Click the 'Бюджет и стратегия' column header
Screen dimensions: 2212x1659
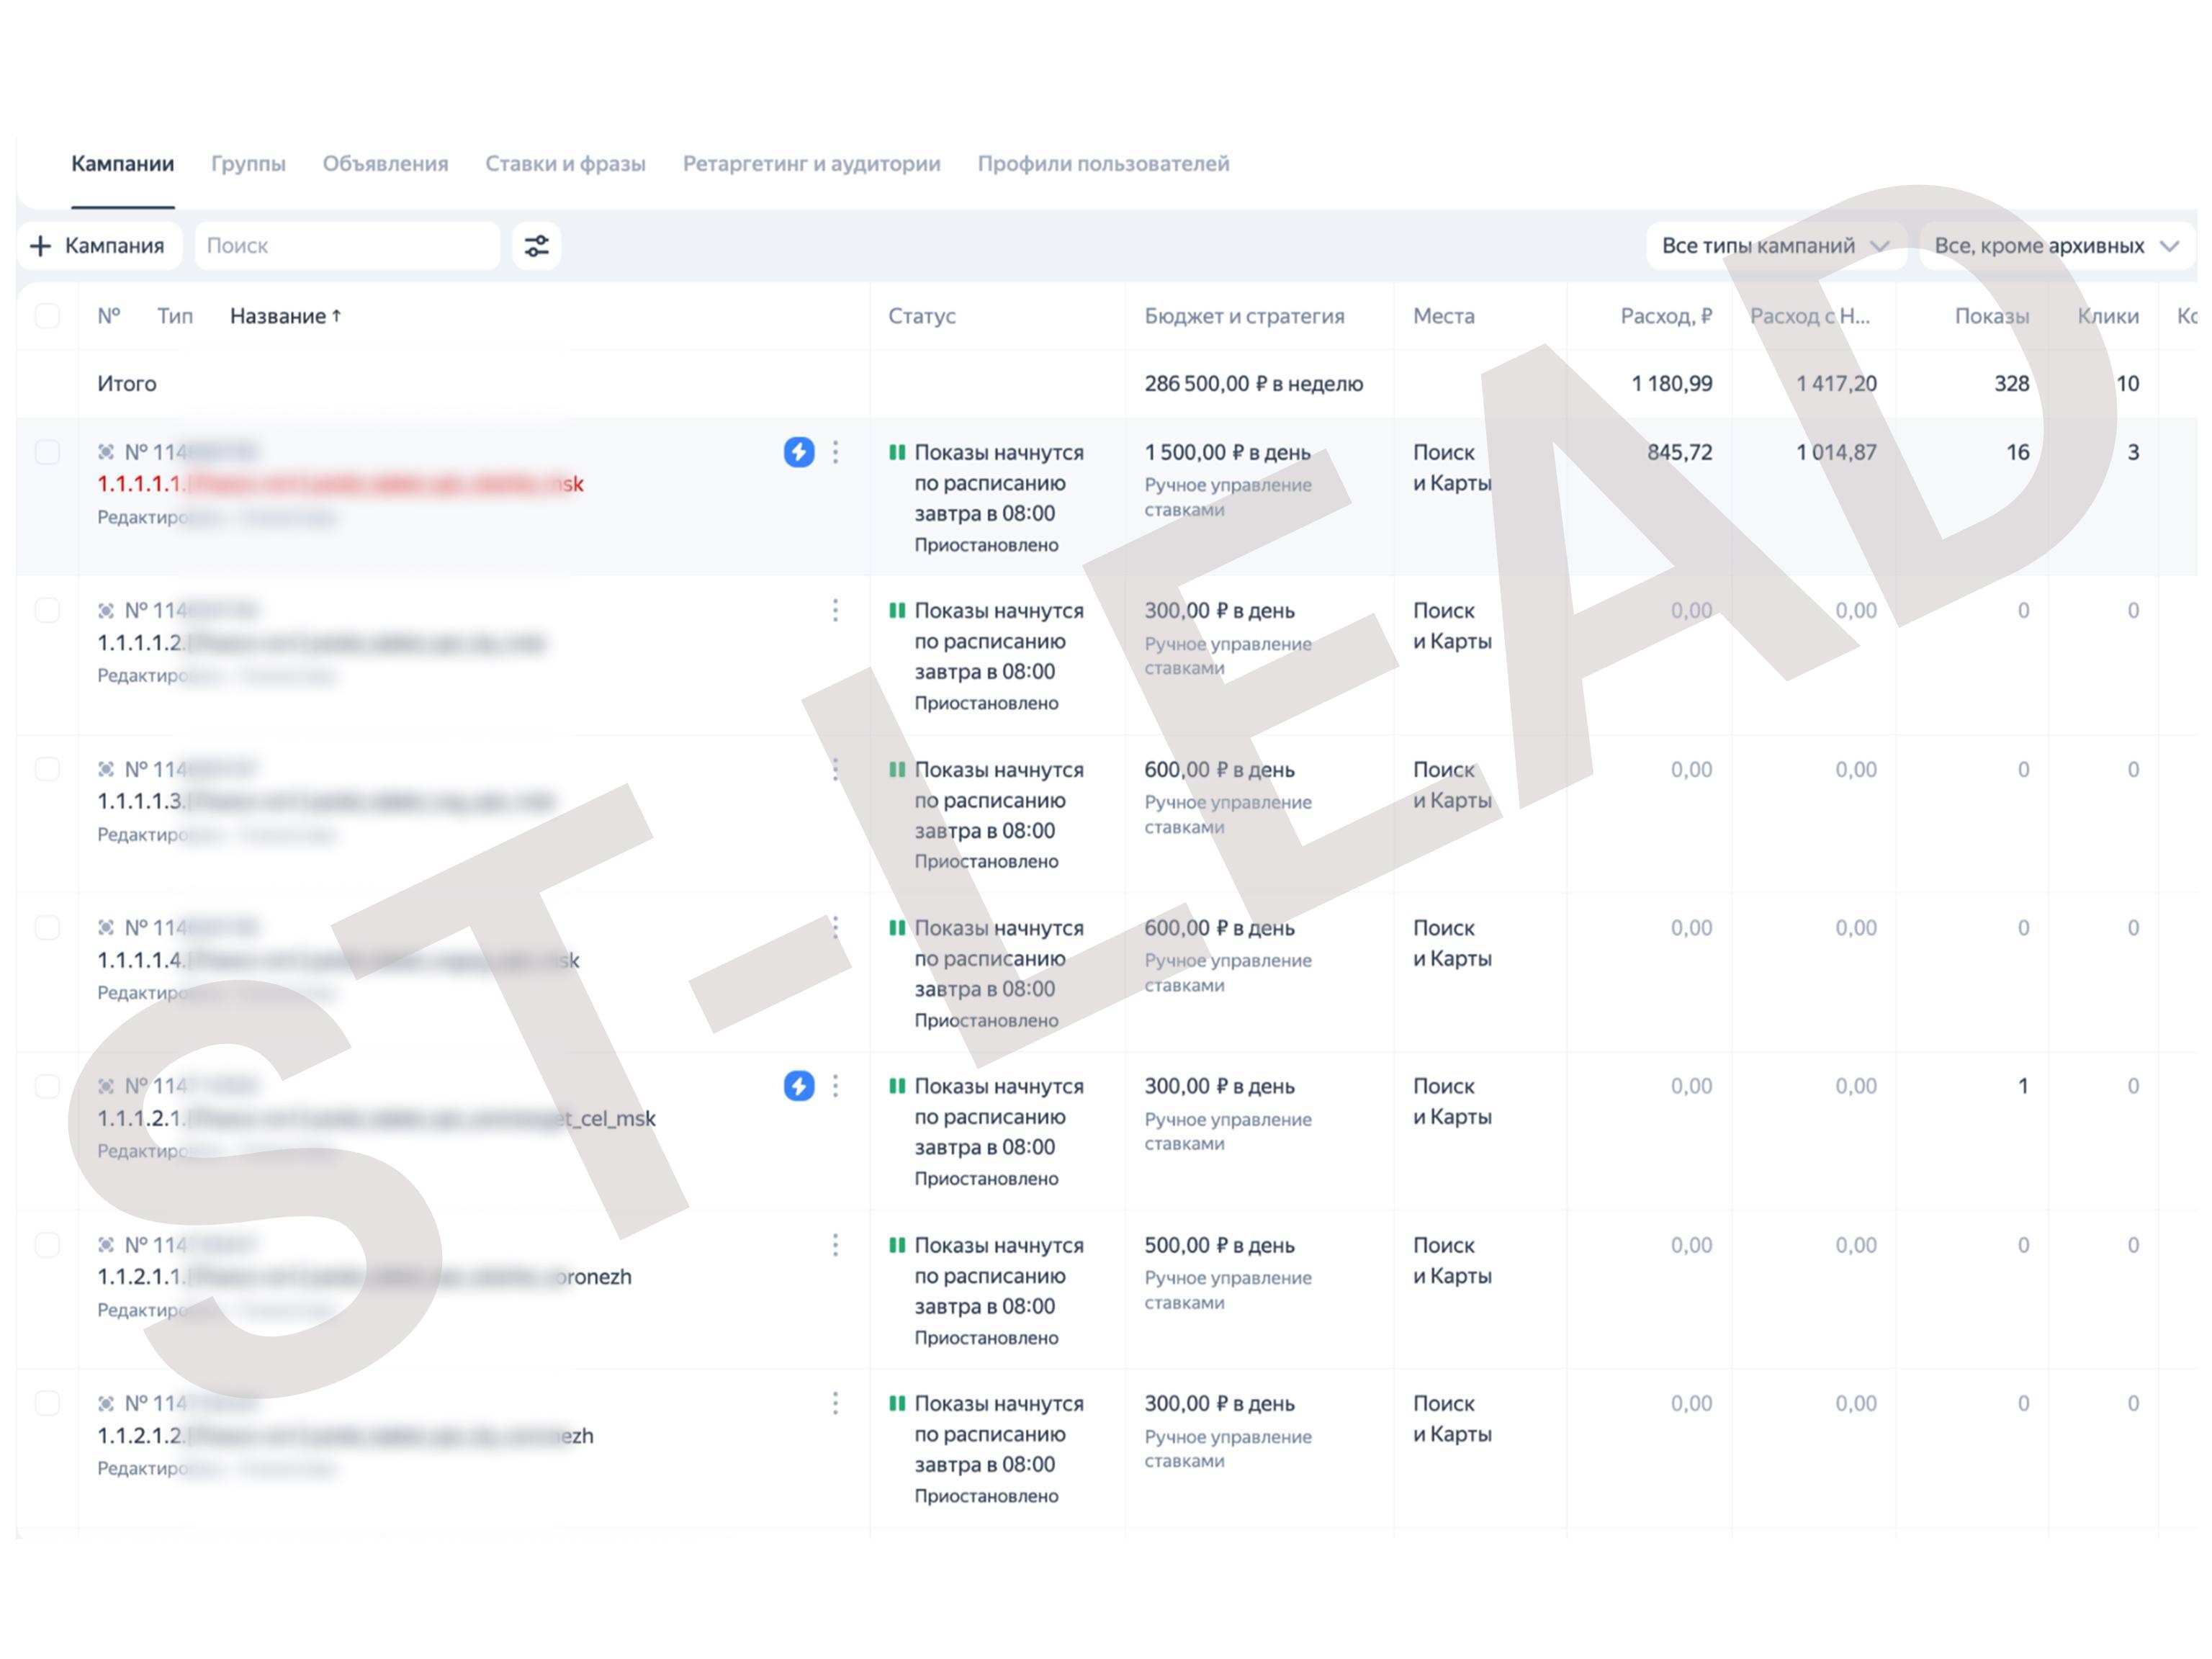coord(1244,316)
